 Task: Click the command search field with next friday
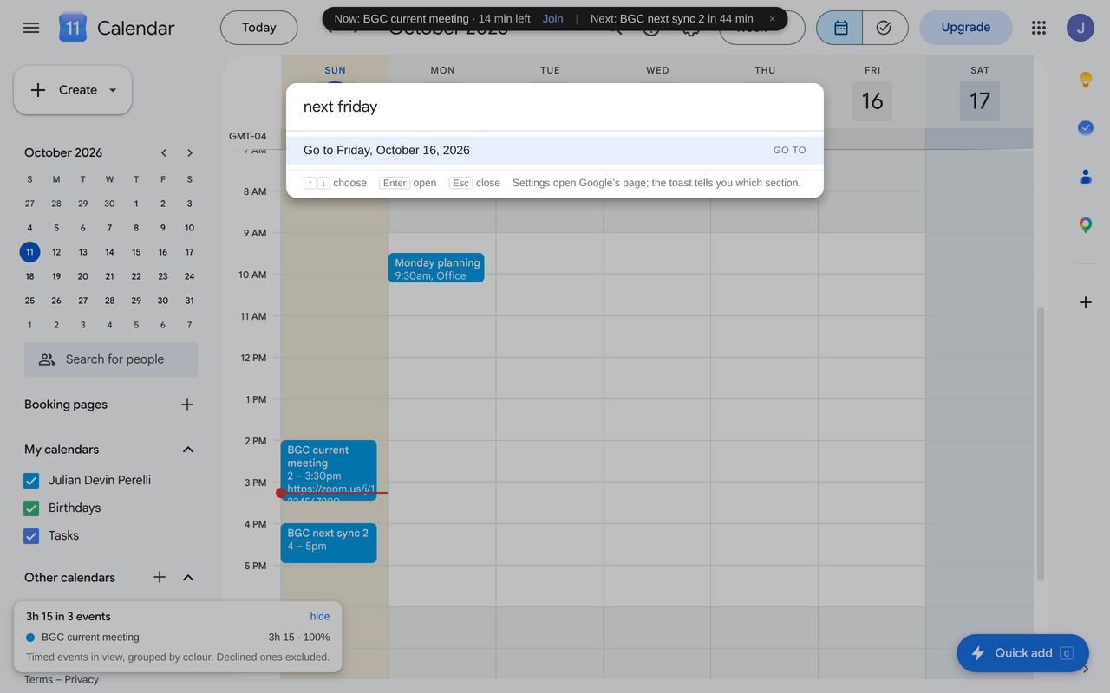[555, 107]
